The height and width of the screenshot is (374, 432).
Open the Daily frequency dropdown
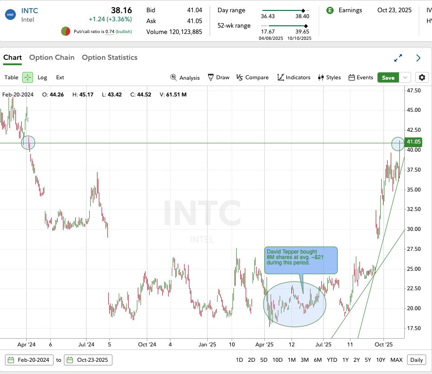click(x=416, y=360)
